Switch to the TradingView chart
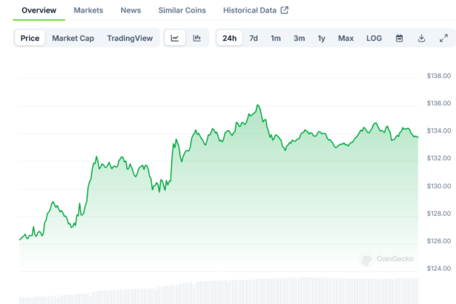This screenshot has width=456, height=304. (x=130, y=39)
